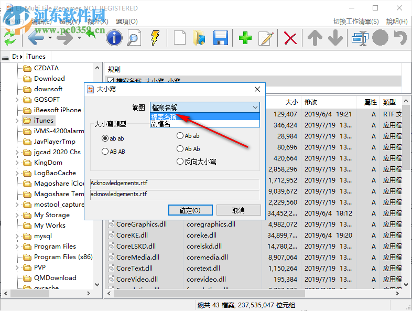The image size is (412, 311).
Task: Choose 檔案名稱 from the dropdown list
Action: click(x=204, y=117)
